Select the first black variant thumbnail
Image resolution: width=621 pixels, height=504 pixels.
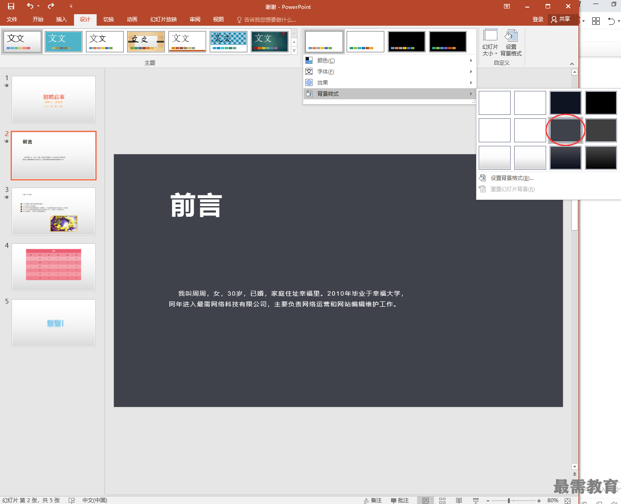[x=407, y=42]
